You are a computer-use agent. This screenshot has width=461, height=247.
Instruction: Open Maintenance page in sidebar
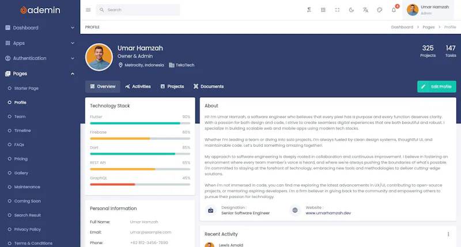coord(27,187)
